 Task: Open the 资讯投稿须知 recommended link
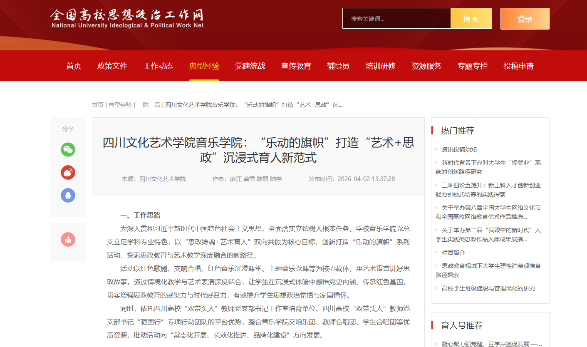tap(459, 149)
